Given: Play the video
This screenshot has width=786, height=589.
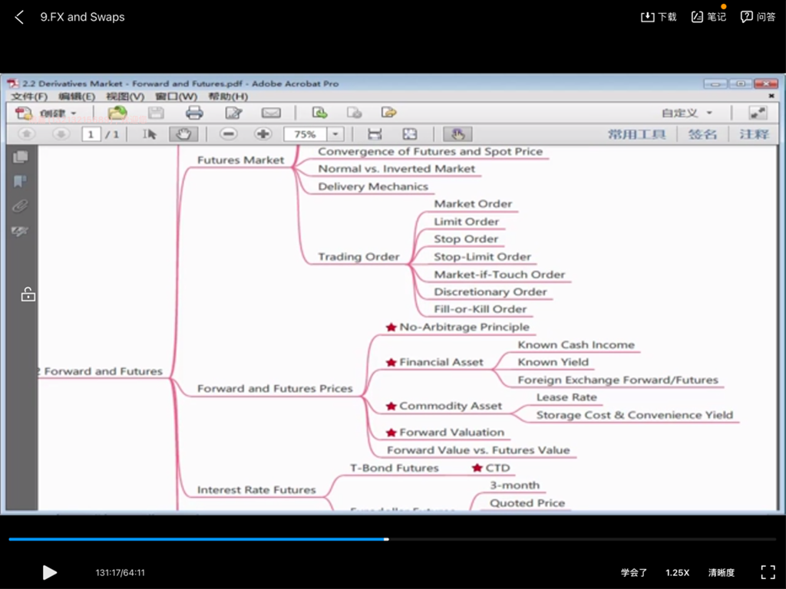Looking at the screenshot, I should (x=49, y=572).
